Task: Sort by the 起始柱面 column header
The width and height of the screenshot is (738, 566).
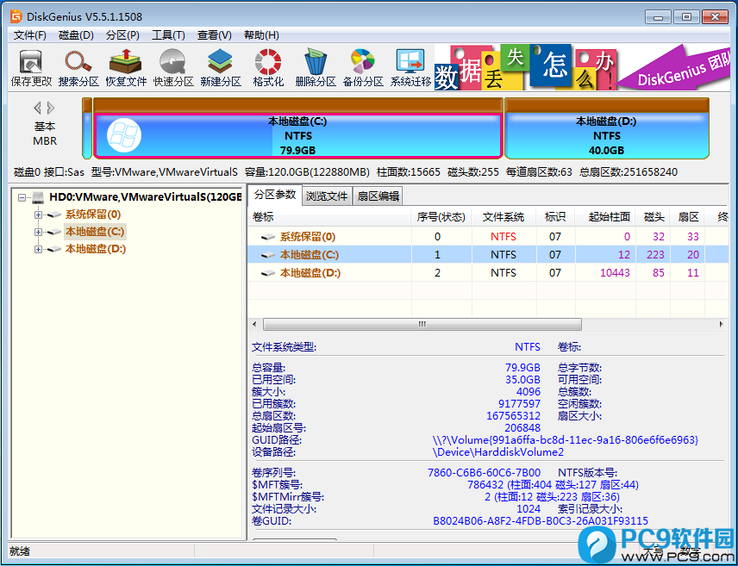Action: pyautogui.click(x=605, y=217)
